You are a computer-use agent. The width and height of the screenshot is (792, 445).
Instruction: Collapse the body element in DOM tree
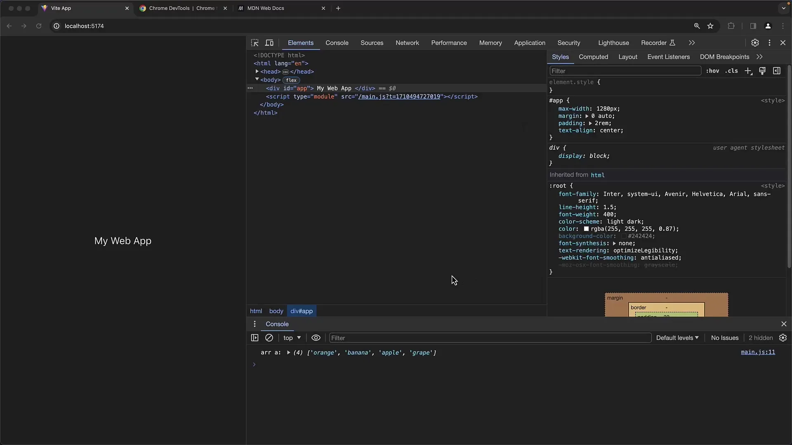[x=257, y=80]
